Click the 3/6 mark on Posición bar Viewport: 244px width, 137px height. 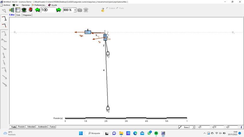[126, 118]
